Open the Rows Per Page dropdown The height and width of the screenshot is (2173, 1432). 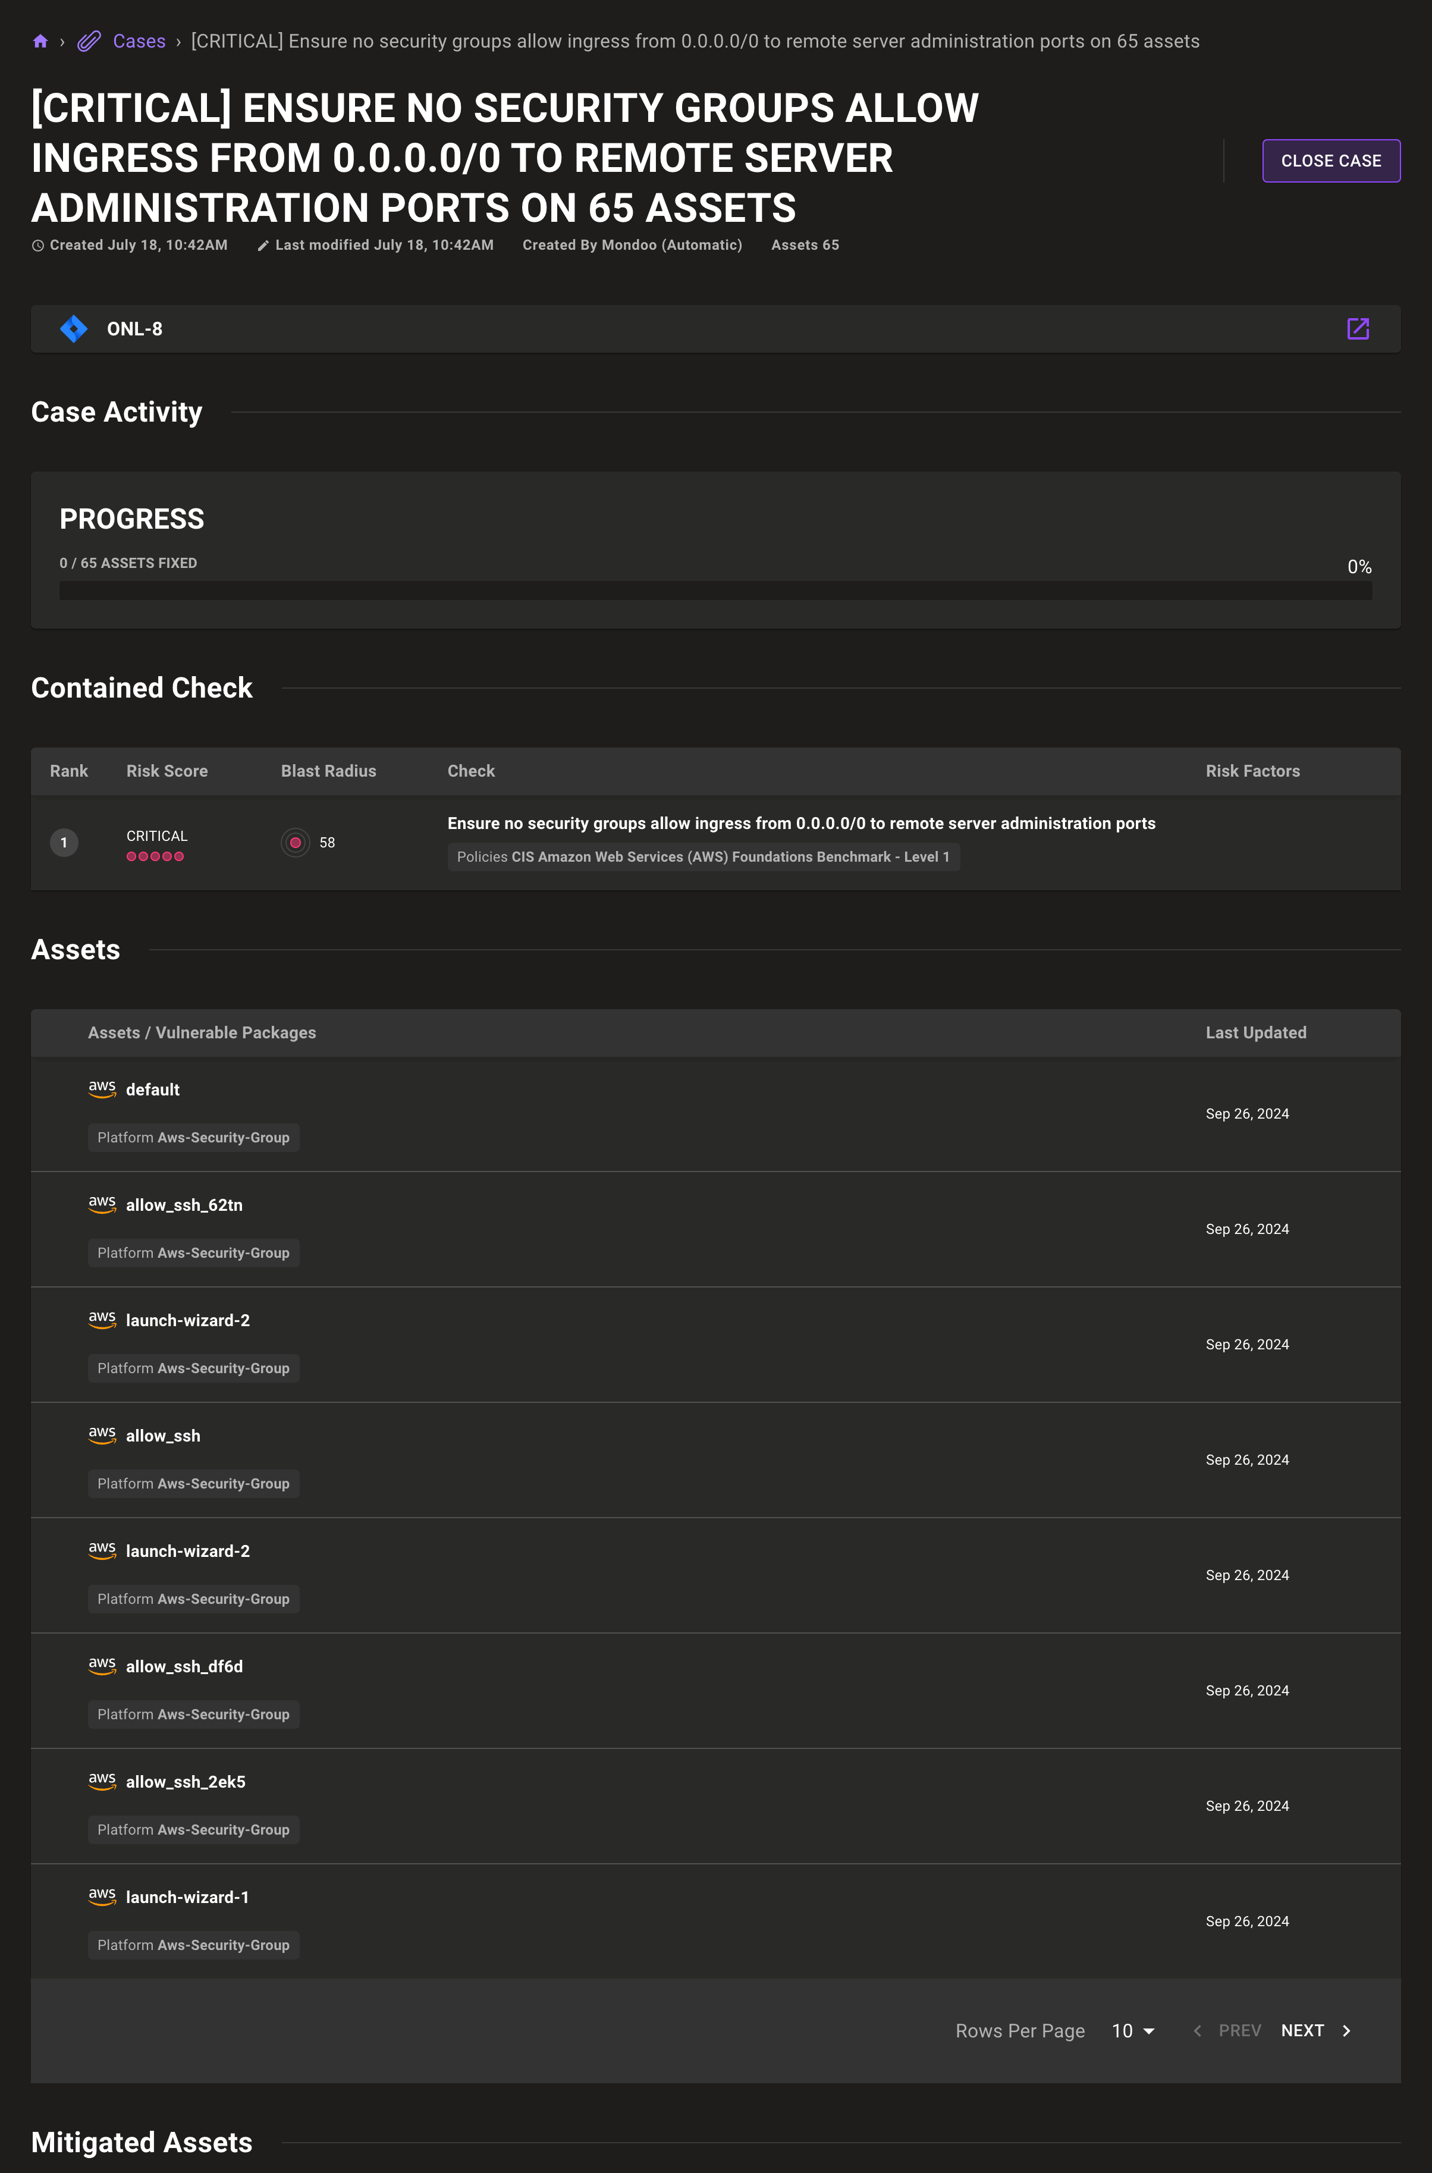[1132, 2030]
